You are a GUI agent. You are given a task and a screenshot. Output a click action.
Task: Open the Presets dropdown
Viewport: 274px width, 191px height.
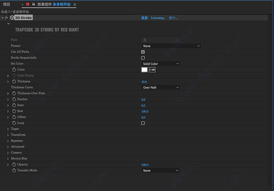point(171,46)
